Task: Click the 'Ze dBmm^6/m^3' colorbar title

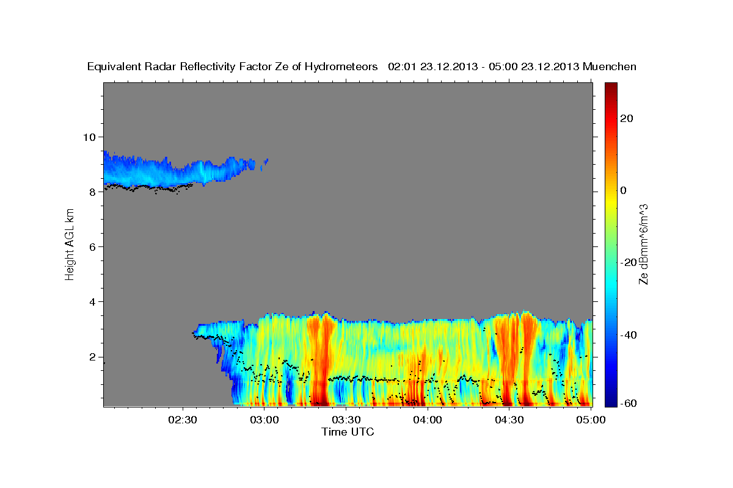Action: click(643, 245)
